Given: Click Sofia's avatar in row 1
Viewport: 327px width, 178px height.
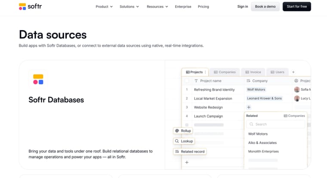Looking at the screenshot, I should pos(297,89).
